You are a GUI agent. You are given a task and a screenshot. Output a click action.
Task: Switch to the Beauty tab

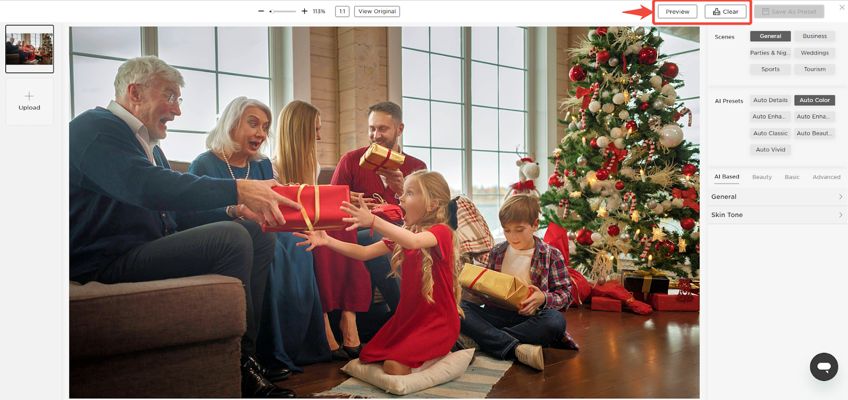tap(762, 177)
